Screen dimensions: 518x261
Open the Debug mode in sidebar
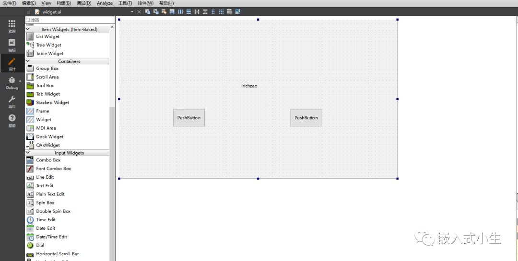click(x=12, y=83)
